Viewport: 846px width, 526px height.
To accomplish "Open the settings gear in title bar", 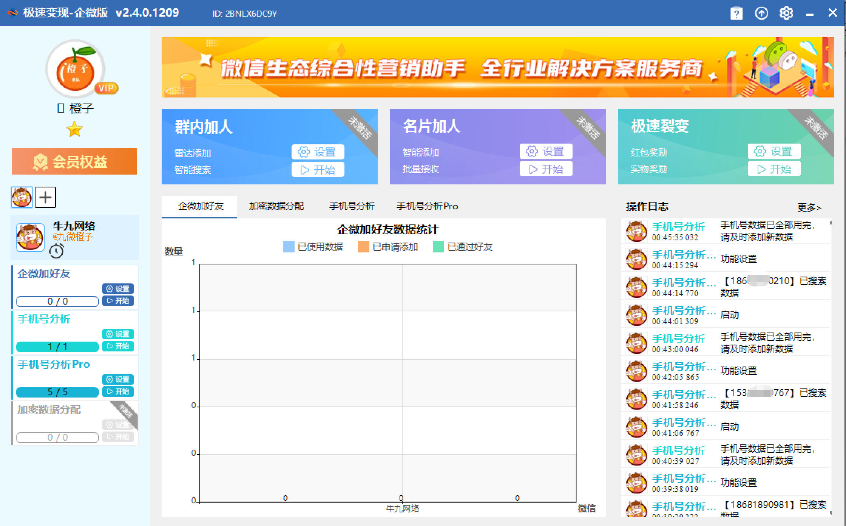I will tap(786, 12).
